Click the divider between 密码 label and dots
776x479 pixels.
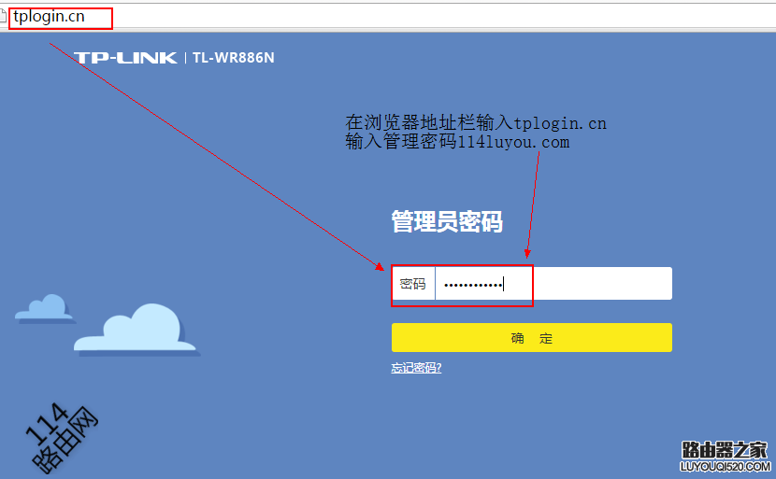tap(435, 284)
